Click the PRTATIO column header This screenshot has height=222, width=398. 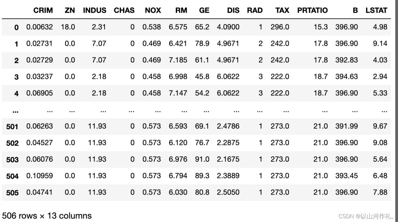click(x=312, y=10)
